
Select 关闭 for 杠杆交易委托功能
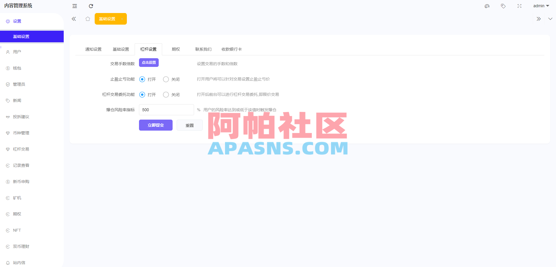(166, 94)
